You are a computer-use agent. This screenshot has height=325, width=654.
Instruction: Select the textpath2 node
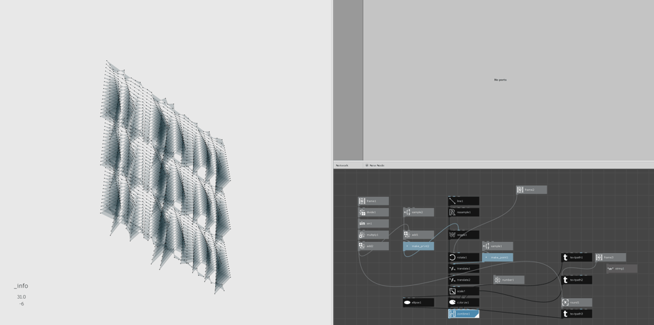pyautogui.click(x=576, y=280)
